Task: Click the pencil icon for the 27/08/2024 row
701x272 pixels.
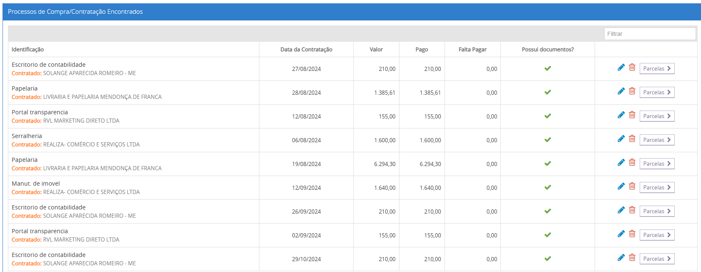Action: [621, 68]
